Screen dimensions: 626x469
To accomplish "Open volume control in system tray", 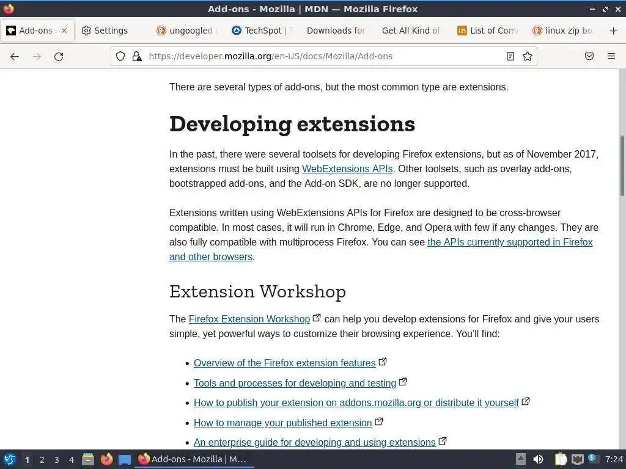I will (538, 459).
